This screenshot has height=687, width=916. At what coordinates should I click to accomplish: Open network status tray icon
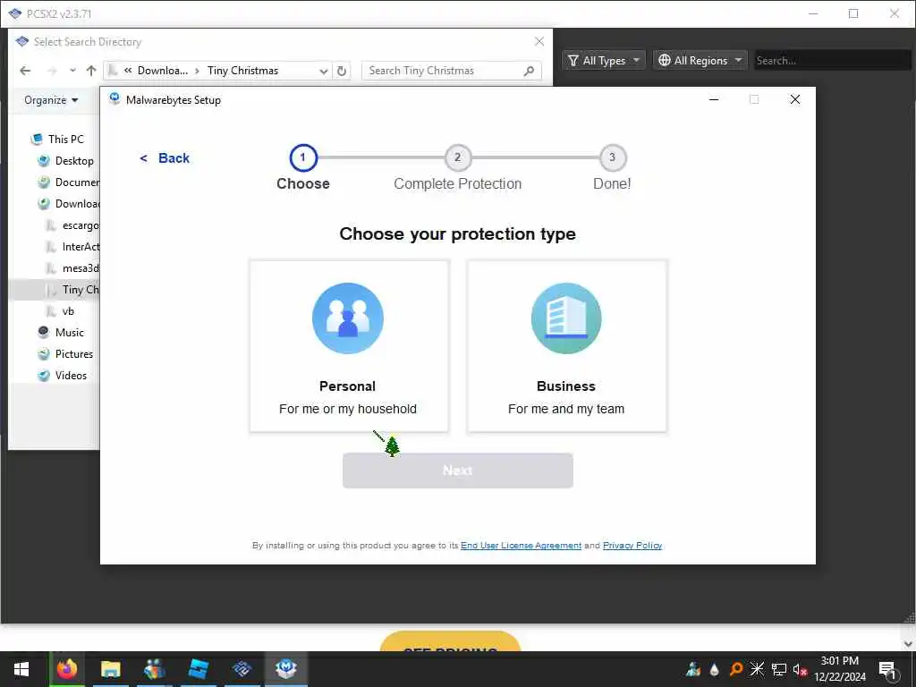click(x=779, y=669)
